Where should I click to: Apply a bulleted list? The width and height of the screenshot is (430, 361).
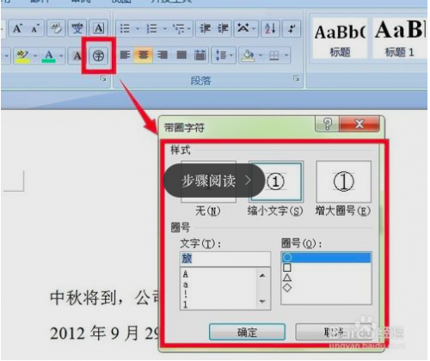[x=125, y=28]
